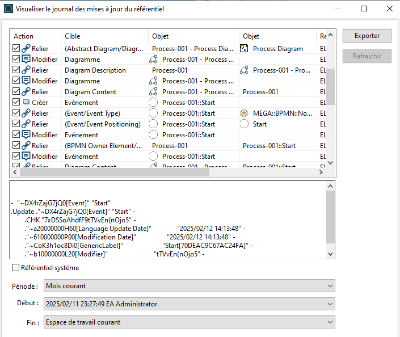Select the (Event/Event Positioning) row
Image resolution: width=400 pixels, height=337 pixels.
tap(102, 124)
